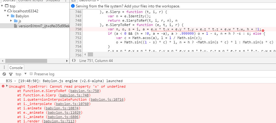This screenshot has height=123, width=276.
Task: Pretty-print the source with the {} icon
Action: click(x=74, y=60)
